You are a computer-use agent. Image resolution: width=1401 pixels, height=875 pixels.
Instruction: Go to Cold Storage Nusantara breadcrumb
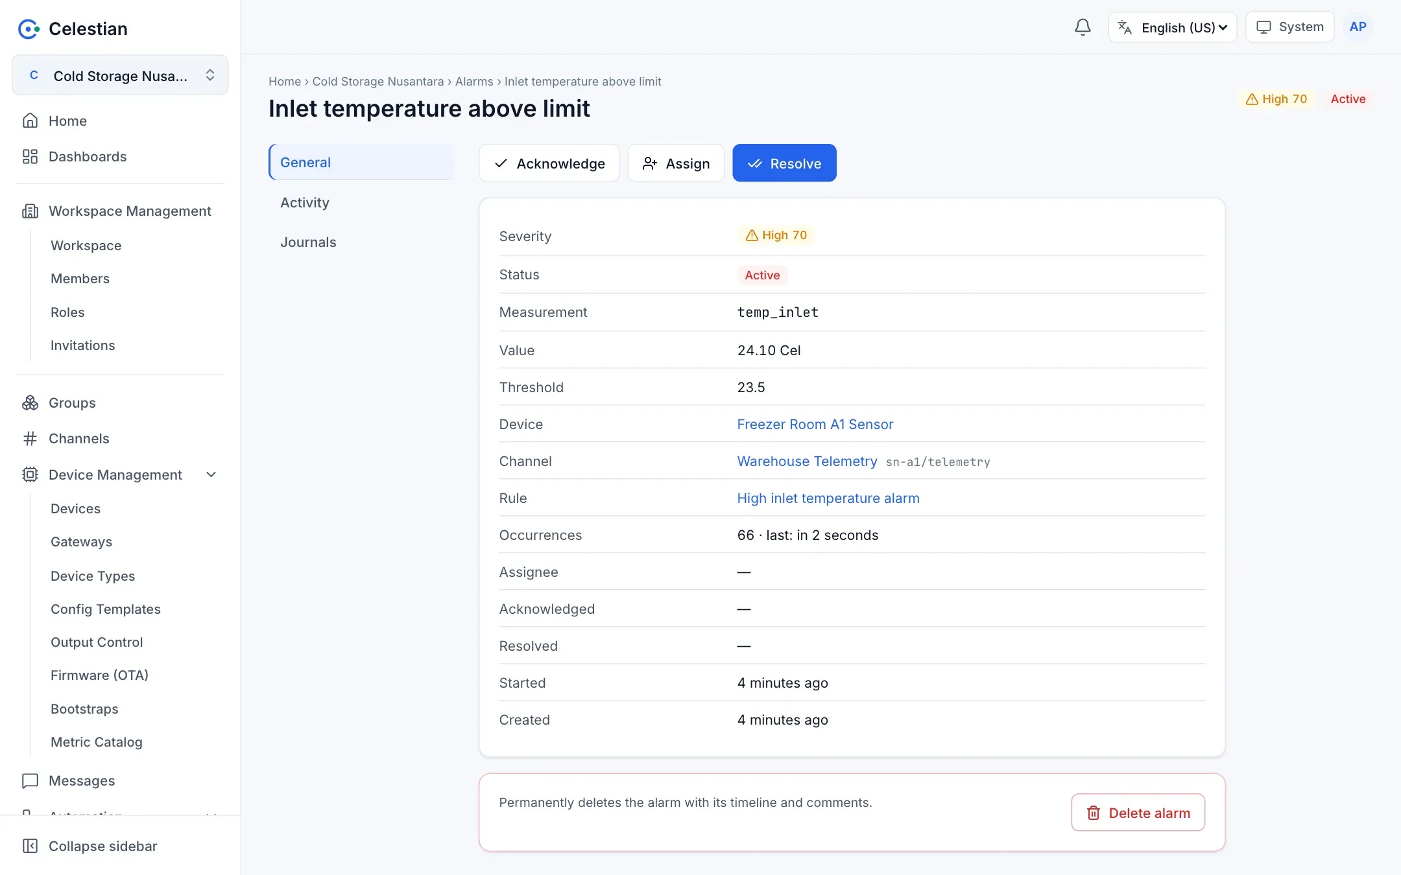click(377, 81)
